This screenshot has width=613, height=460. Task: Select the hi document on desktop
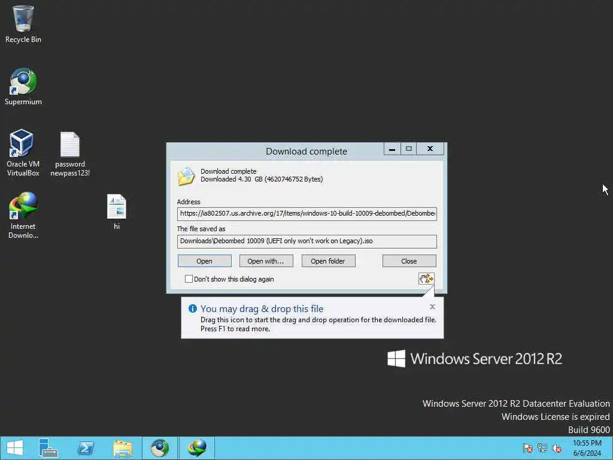click(x=117, y=211)
